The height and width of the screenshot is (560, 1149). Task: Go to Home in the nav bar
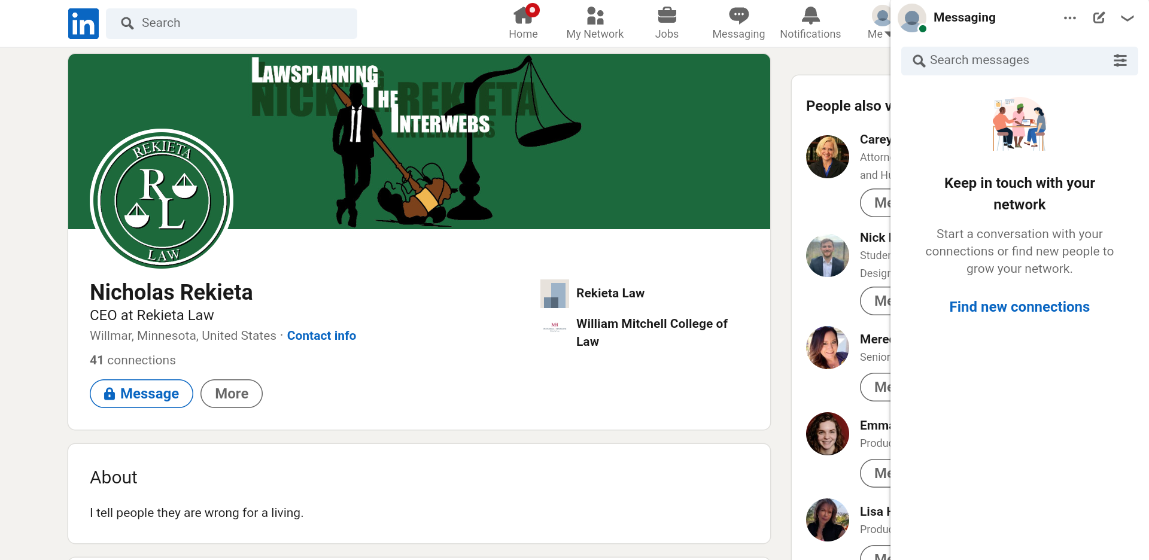pyautogui.click(x=523, y=23)
